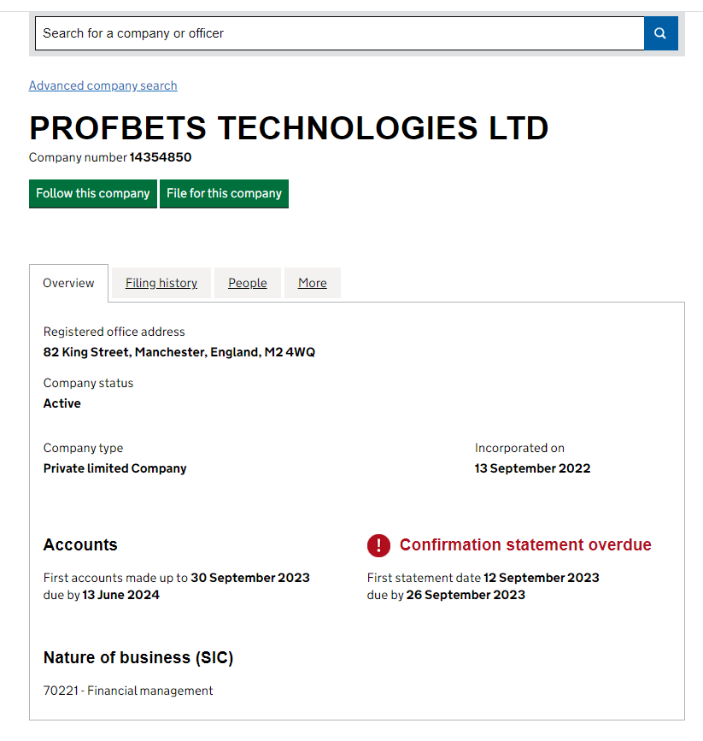Click the PROFBETS TECHNOLOGIES LTD heading
This screenshot has height=741, width=703.
click(289, 128)
